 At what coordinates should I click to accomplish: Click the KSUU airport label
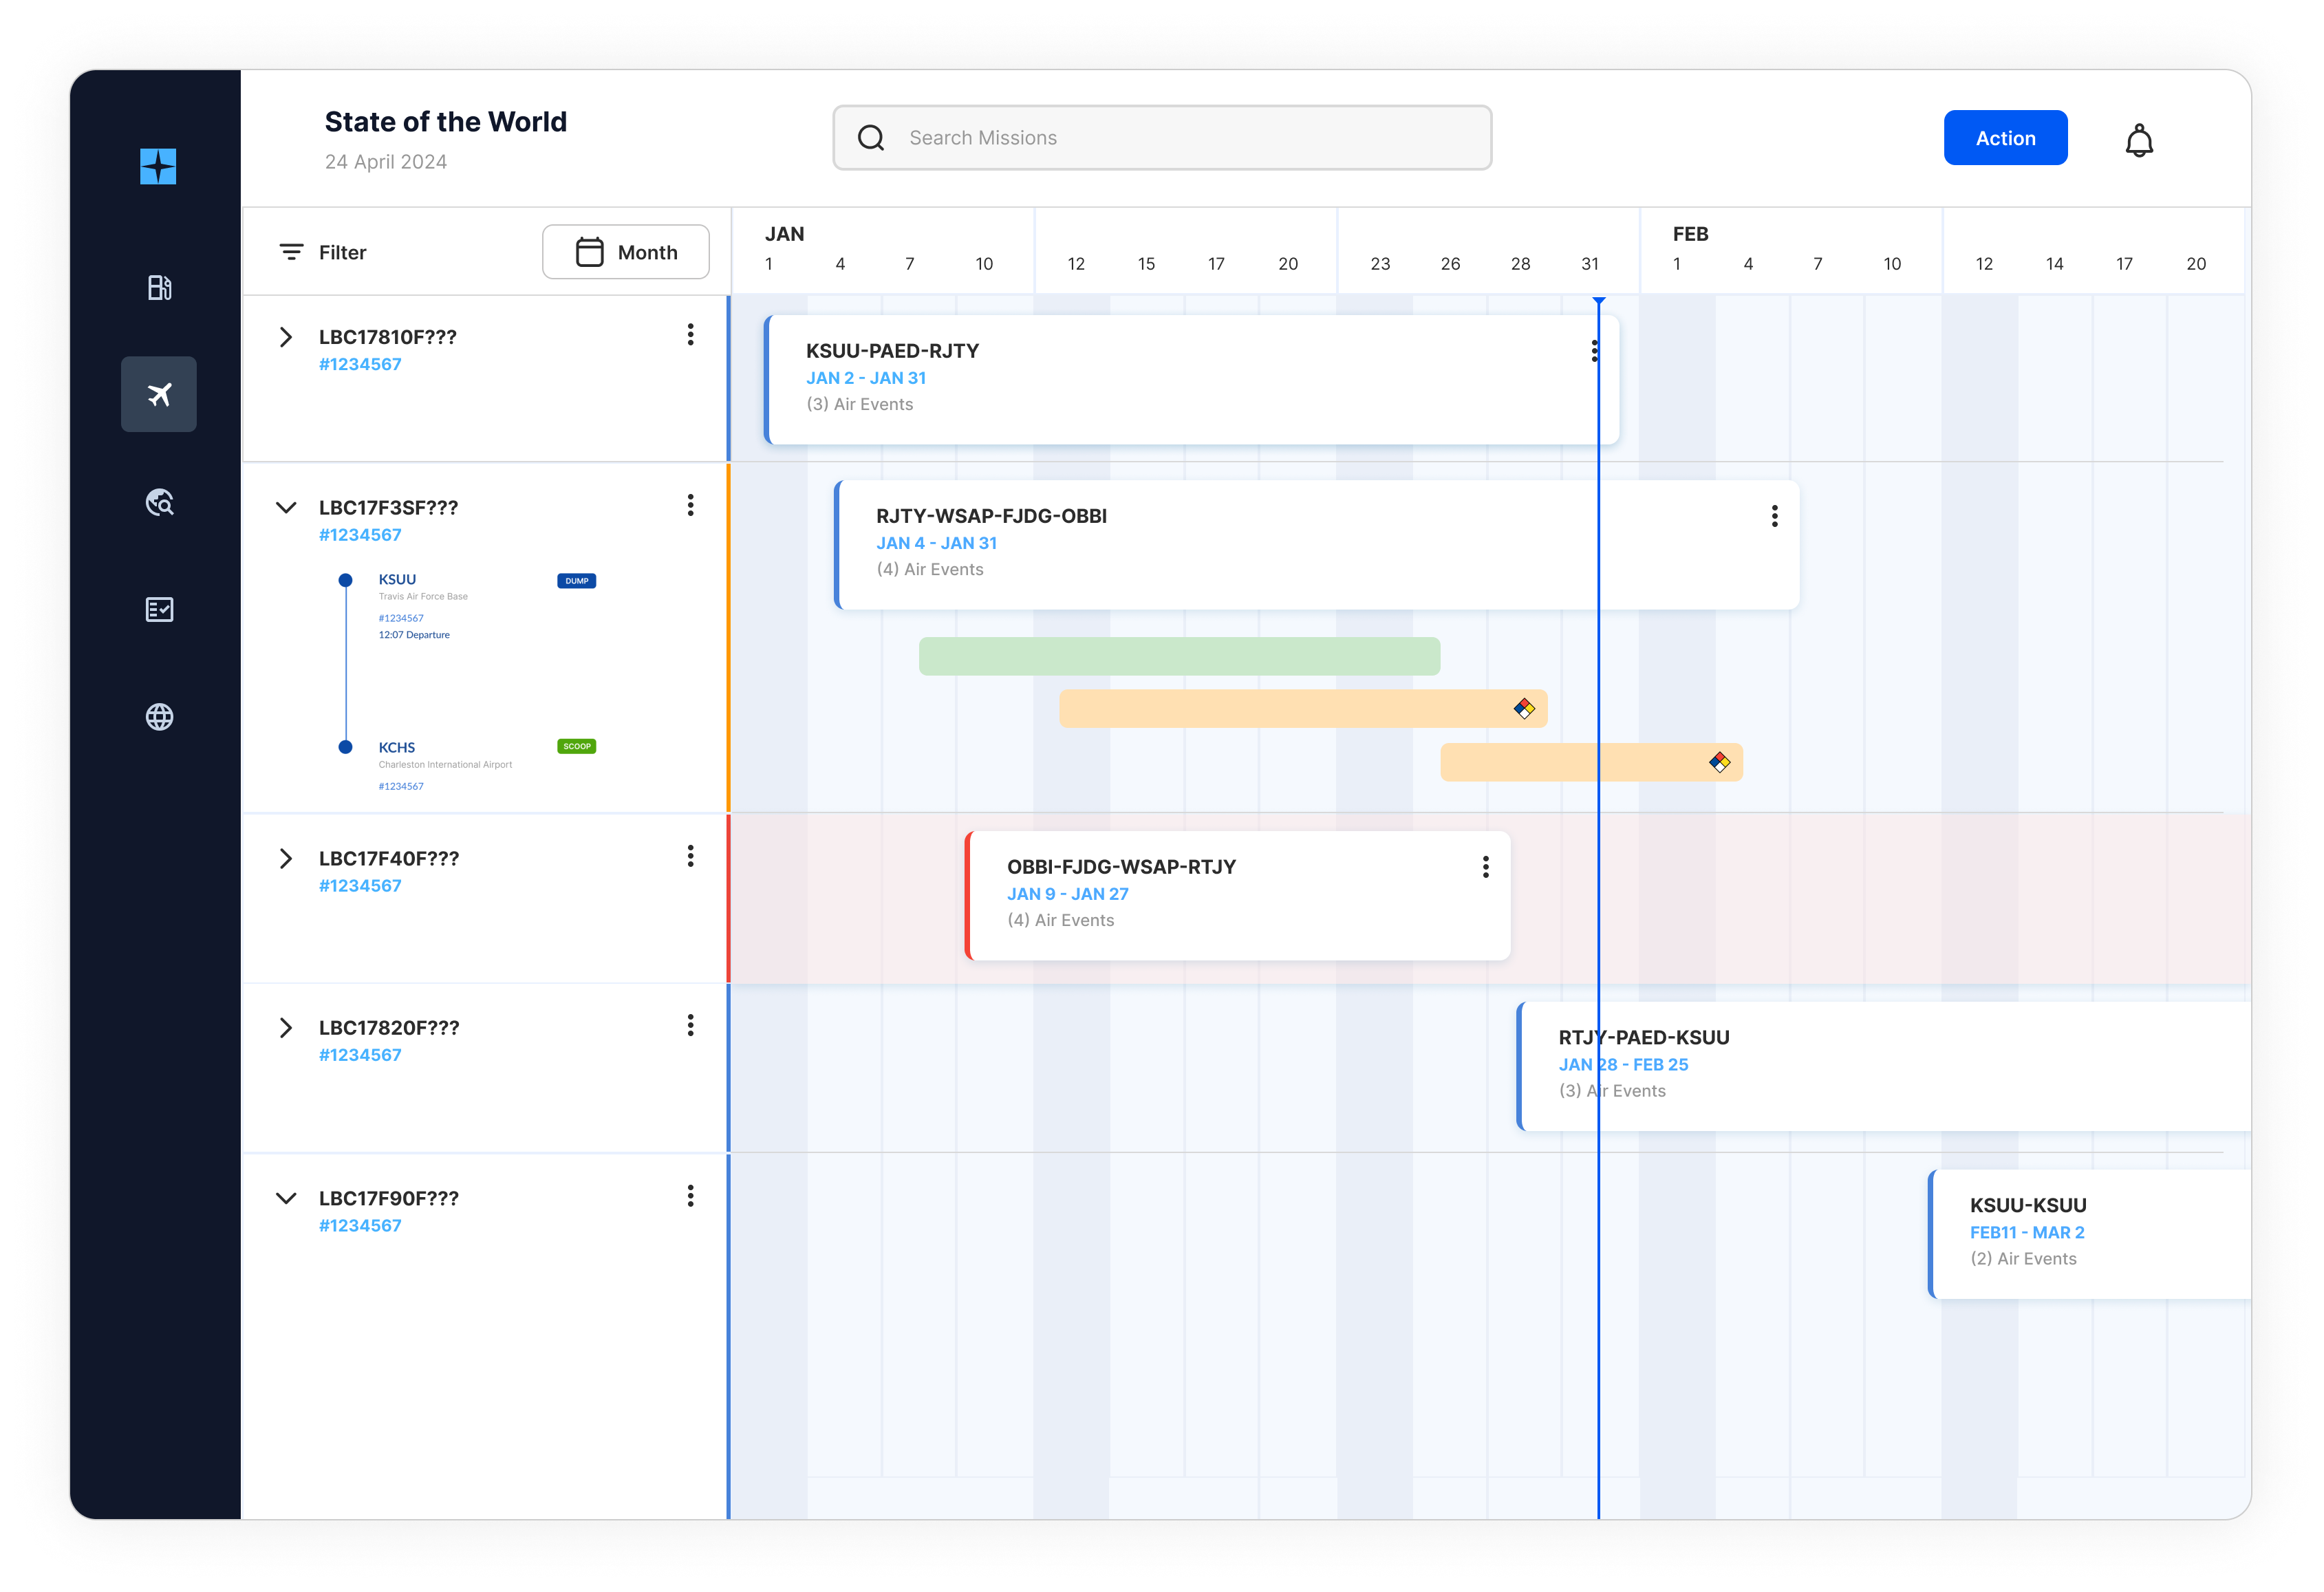[x=397, y=579]
